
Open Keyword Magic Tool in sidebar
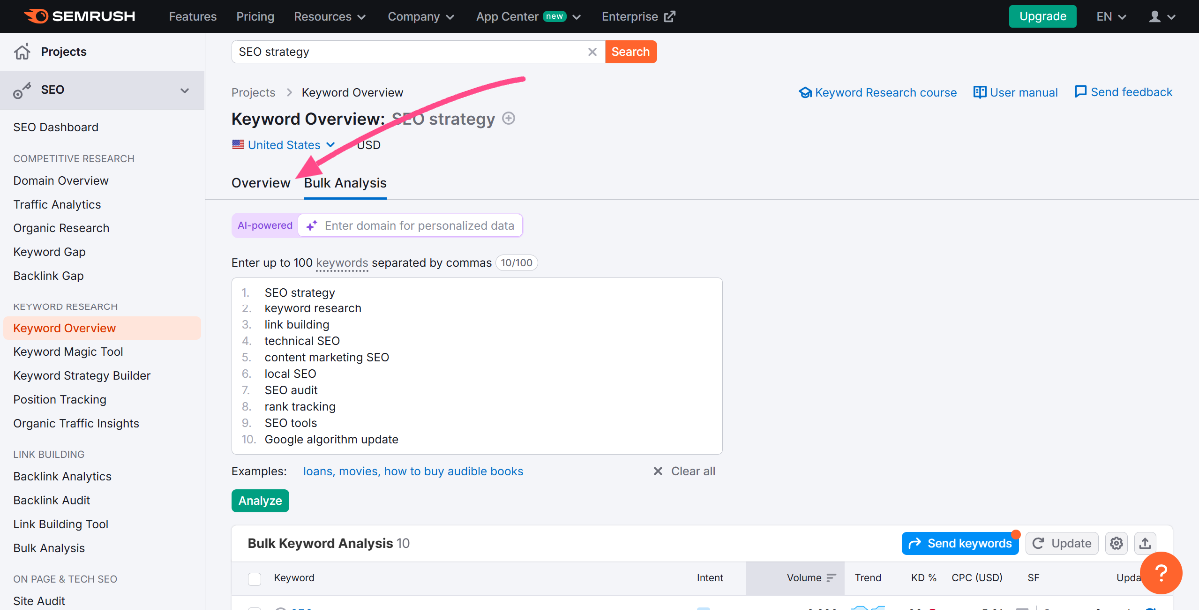pyautogui.click(x=68, y=352)
